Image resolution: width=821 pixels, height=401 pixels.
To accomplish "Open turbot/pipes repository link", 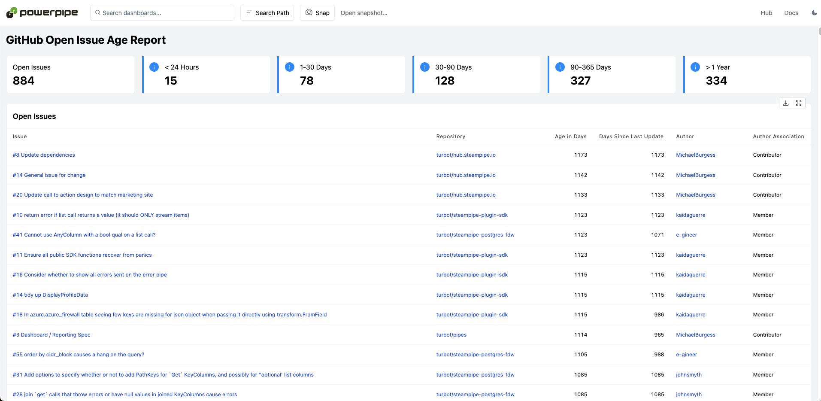I will [x=451, y=335].
